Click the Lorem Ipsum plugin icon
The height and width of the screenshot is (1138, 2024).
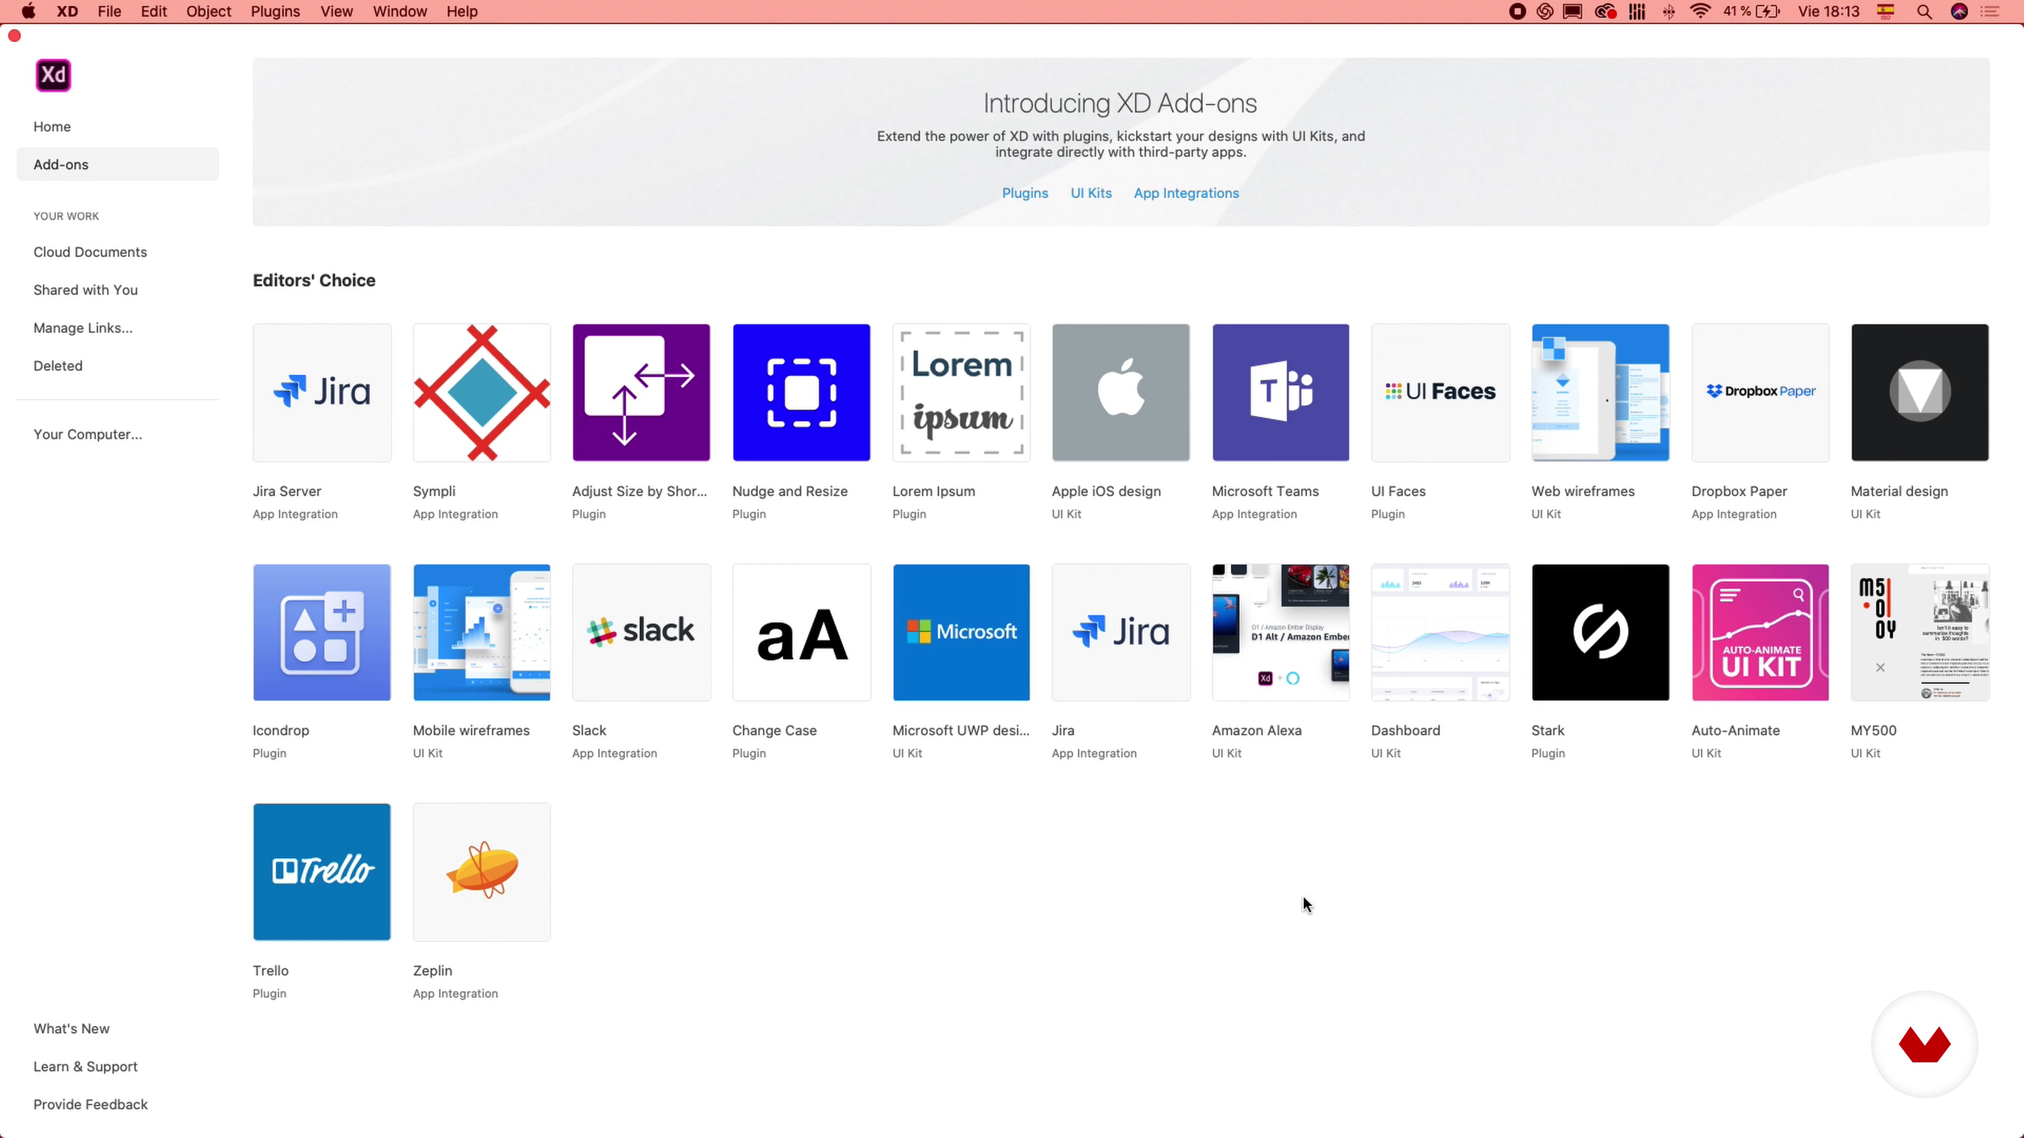(961, 392)
